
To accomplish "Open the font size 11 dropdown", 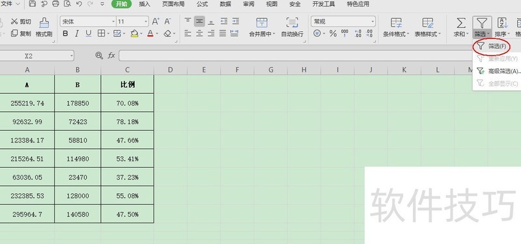I will pos(146,21).
